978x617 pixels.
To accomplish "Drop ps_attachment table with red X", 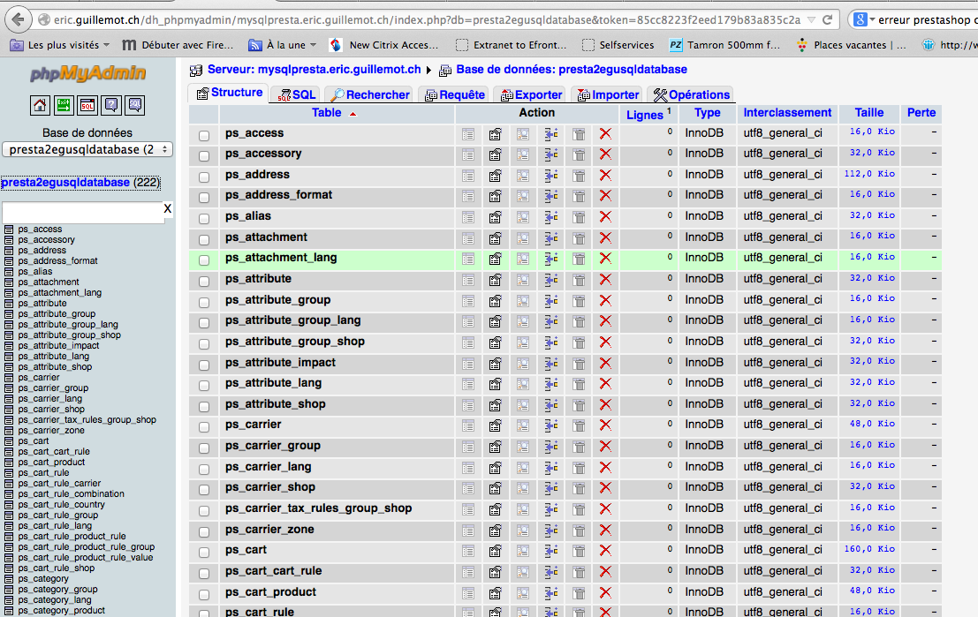I will click(x=605, y=238).
